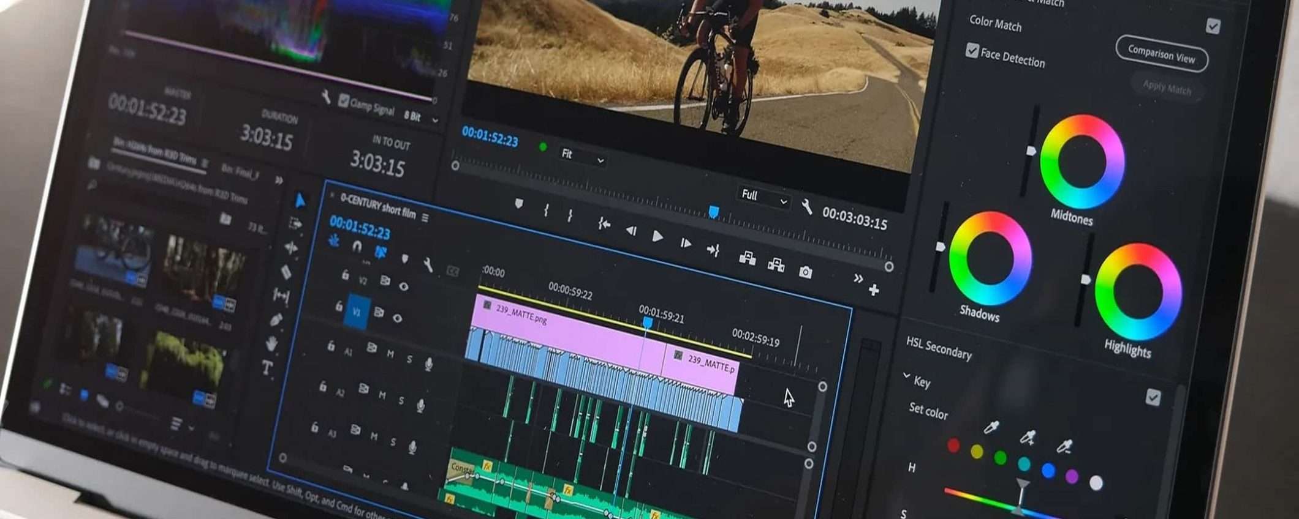Set Mark In point
The height and width of the screenshot is (519, 1299).
[x=545, y=210]
